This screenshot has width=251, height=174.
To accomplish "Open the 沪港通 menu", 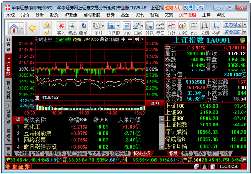I will (x=71, y=15).
